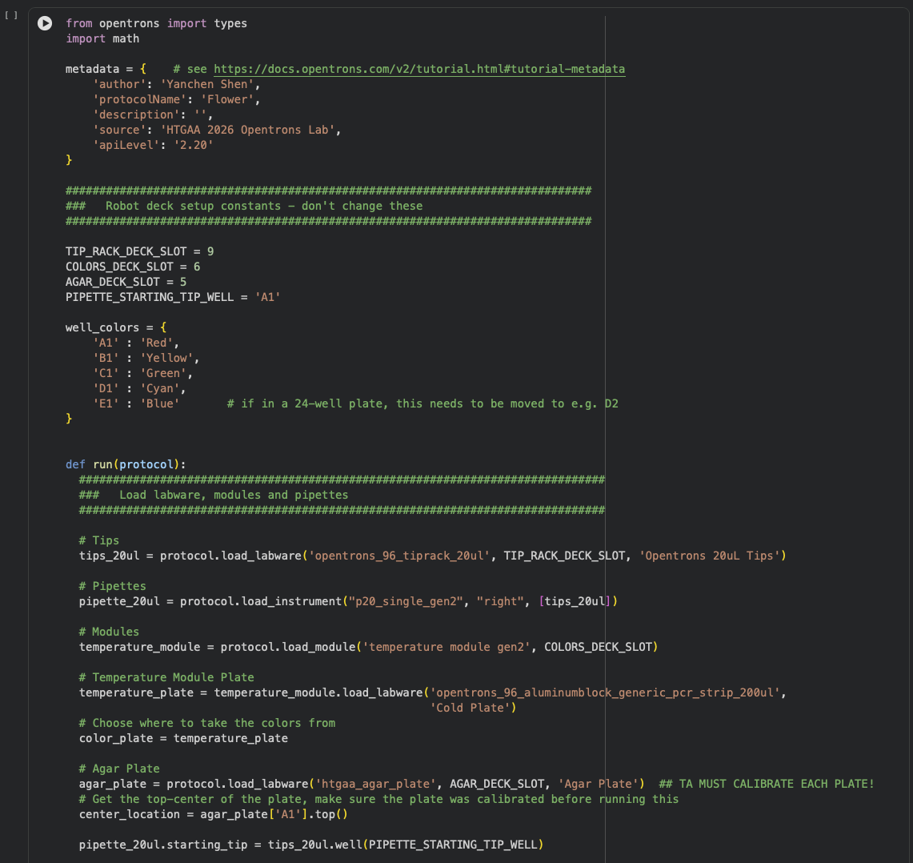Screen dimensions: 913x863
Task: Open the Opentrons tutorial-metadata docs link
Action: (419, 69)
